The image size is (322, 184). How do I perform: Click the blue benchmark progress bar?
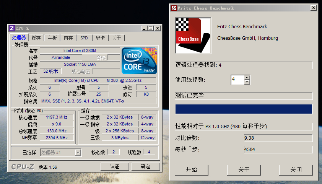[x=244, y=109]
